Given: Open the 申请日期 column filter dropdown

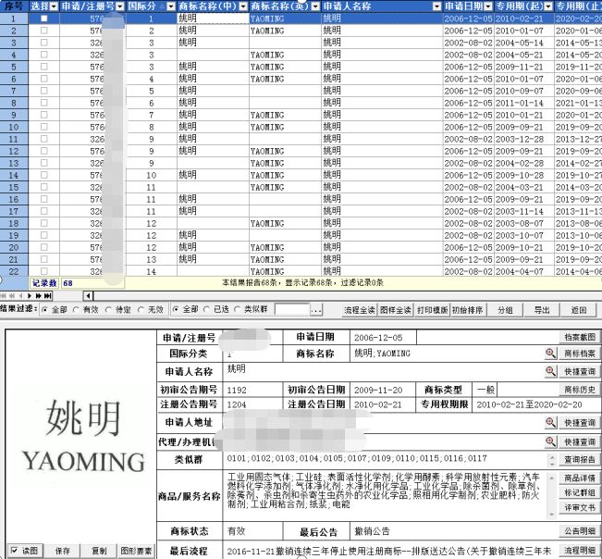Looking at the screenshot, I should coord(488,6).
